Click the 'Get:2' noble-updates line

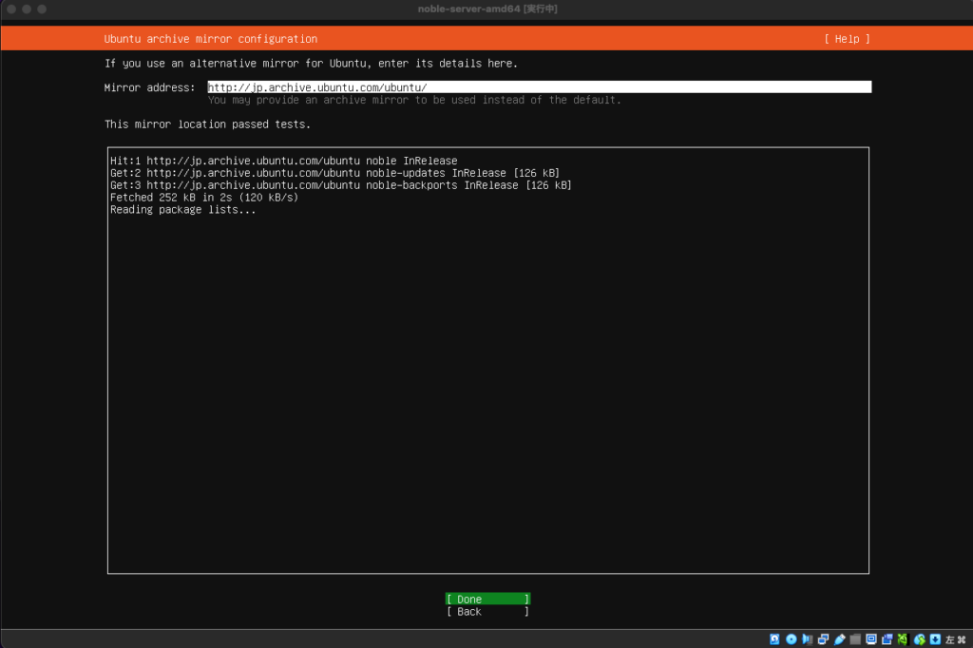pos(335,173)
